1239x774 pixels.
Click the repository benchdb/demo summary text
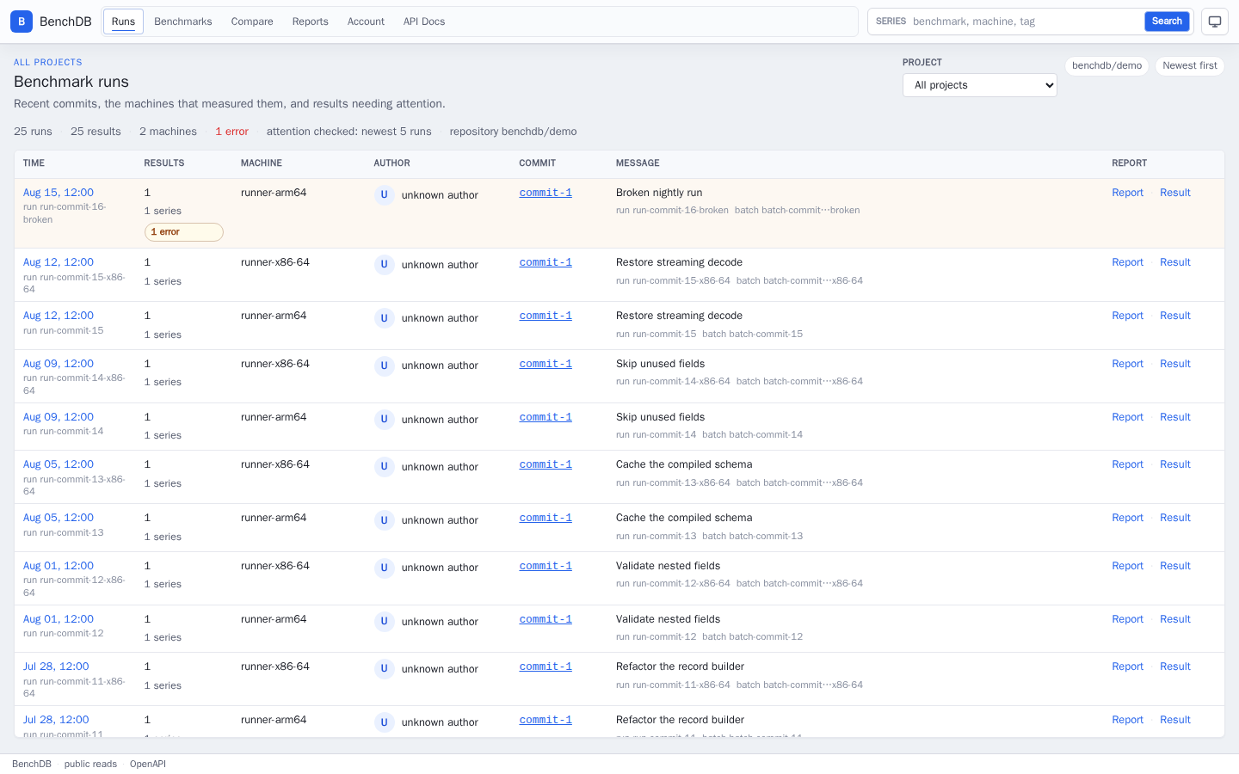tap(513, 132)
